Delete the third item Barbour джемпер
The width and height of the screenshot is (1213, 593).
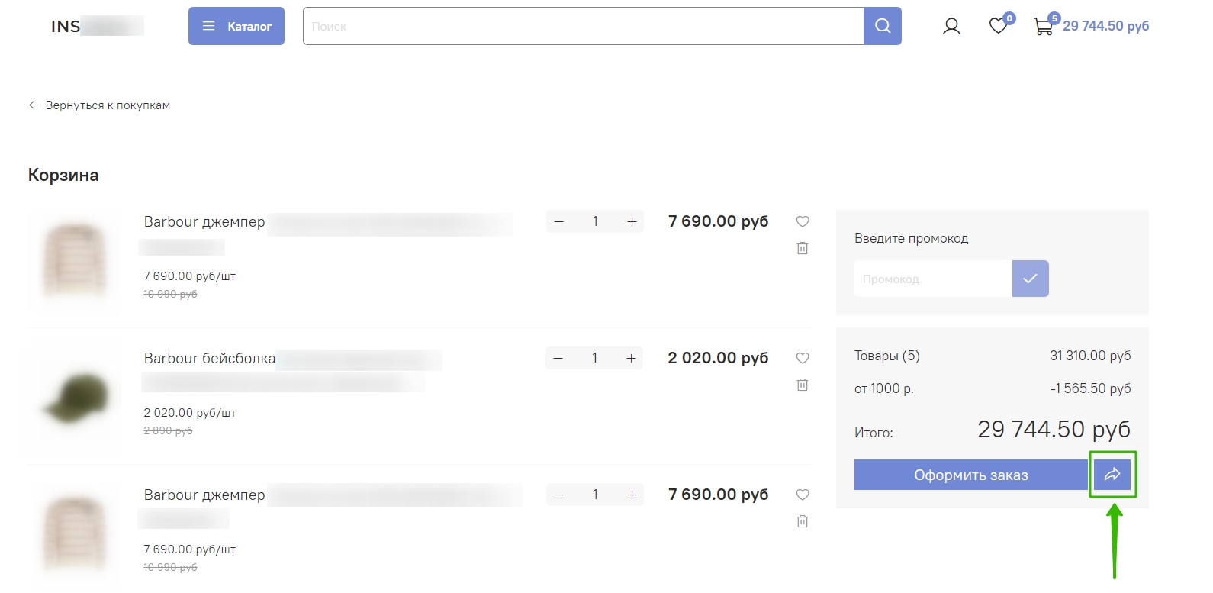point(803,521)
